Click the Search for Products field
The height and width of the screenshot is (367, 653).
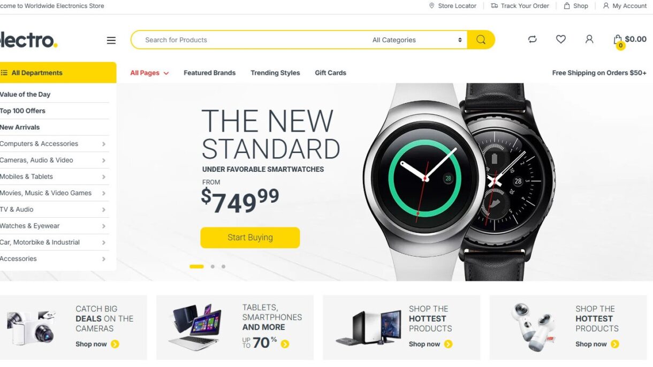click(252, 40)
